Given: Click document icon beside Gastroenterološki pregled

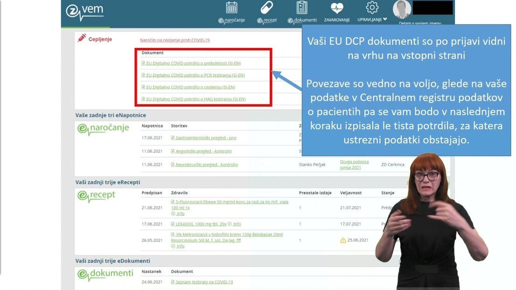Looking at the screenshot, I should [x=173, y=138].
